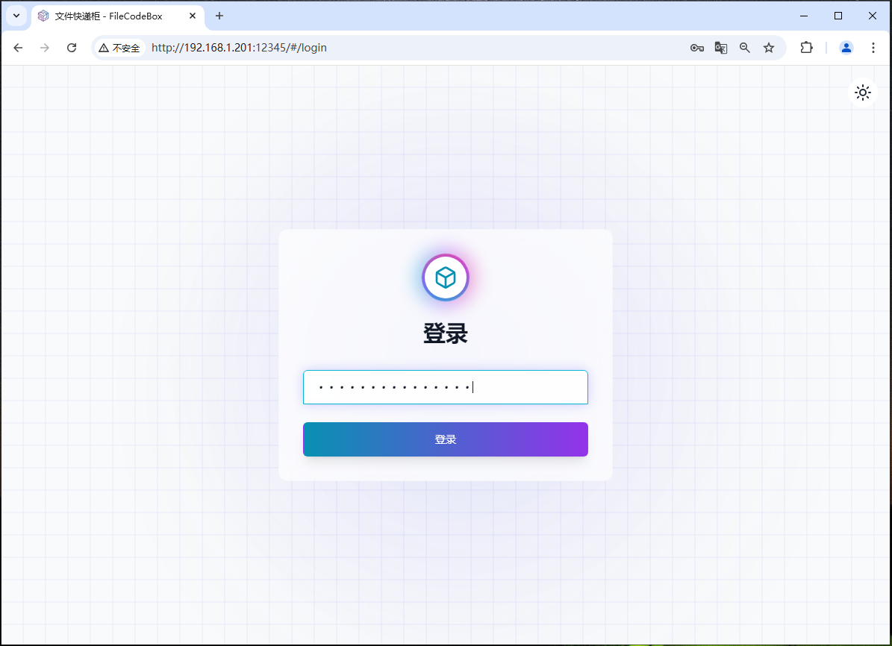892x646 pixels.
Task: Toggle the light/dark theme sun icon
Action: [863, 92]
